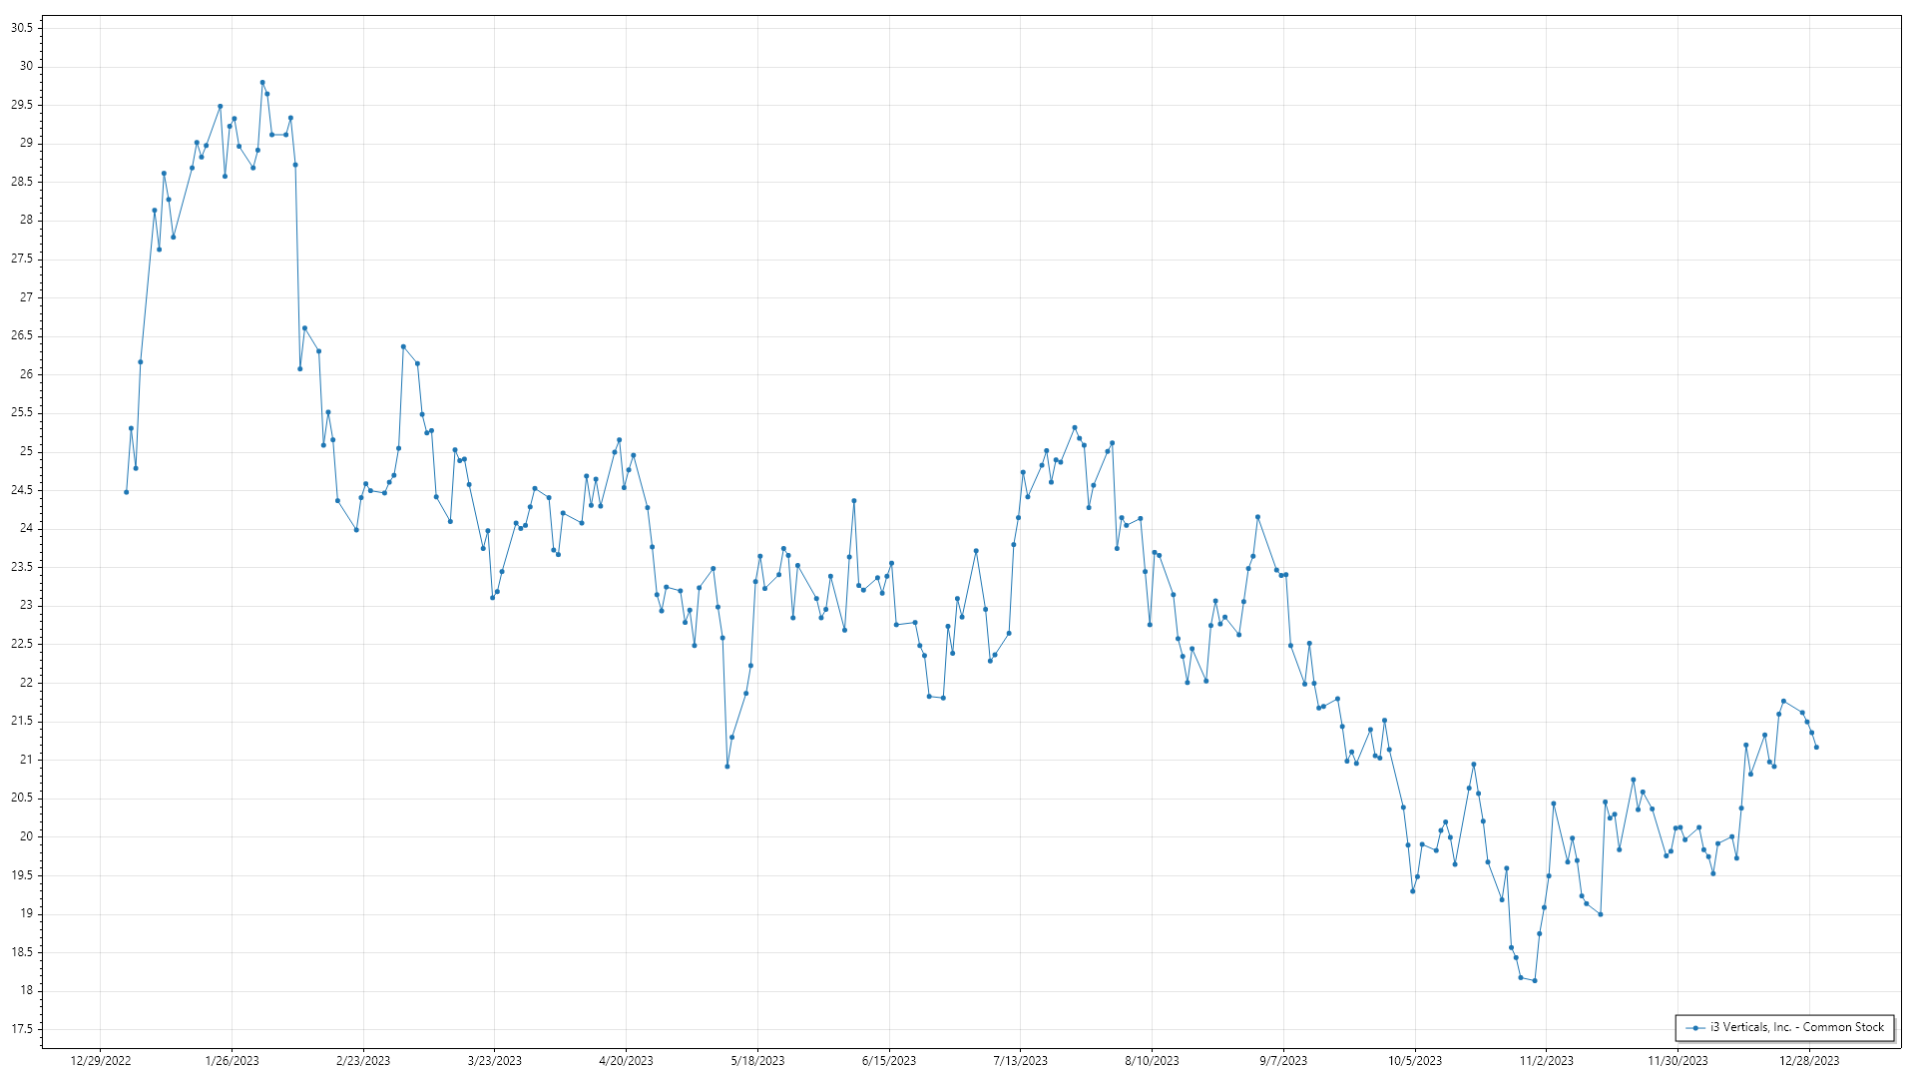Click the blue line marker in legend
1916x1078 pixels.
(x=1695, y=1027)
